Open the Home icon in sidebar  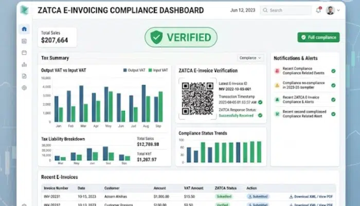(x=24, y=29)
